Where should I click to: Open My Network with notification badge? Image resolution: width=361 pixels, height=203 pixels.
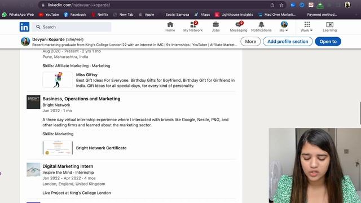[193, 27]
